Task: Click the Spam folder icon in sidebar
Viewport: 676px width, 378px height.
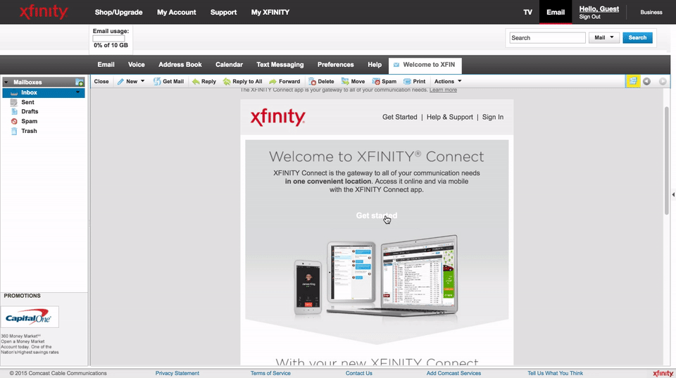Action: (14, 121)
